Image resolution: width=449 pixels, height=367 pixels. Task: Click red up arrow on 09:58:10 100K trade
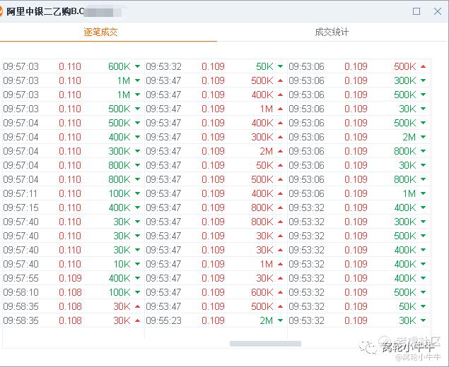(137, 293)
